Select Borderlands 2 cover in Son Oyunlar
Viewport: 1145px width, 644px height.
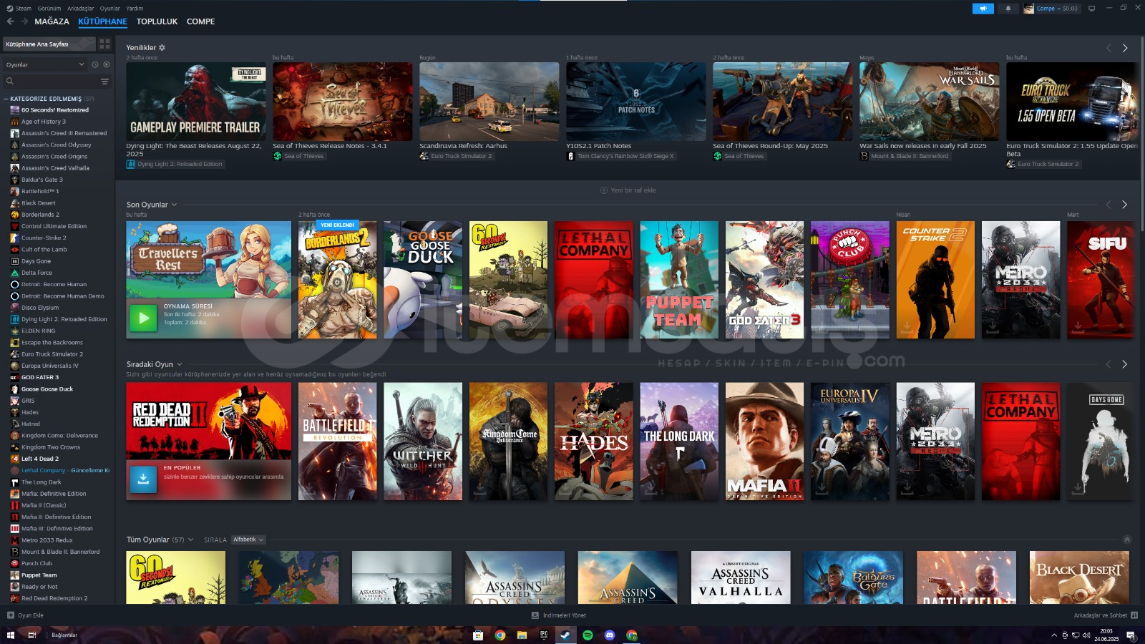(337, 280)
